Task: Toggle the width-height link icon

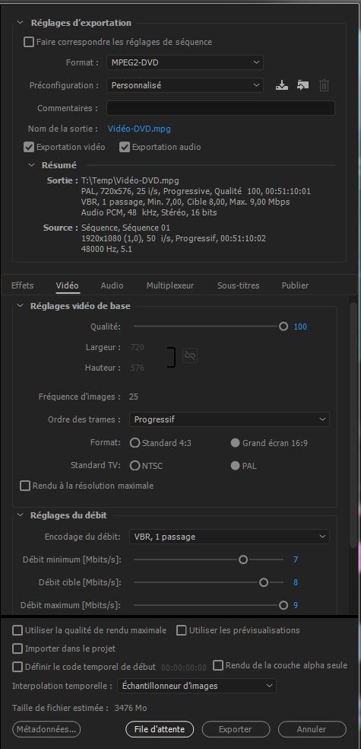Action: coord(190,356)
